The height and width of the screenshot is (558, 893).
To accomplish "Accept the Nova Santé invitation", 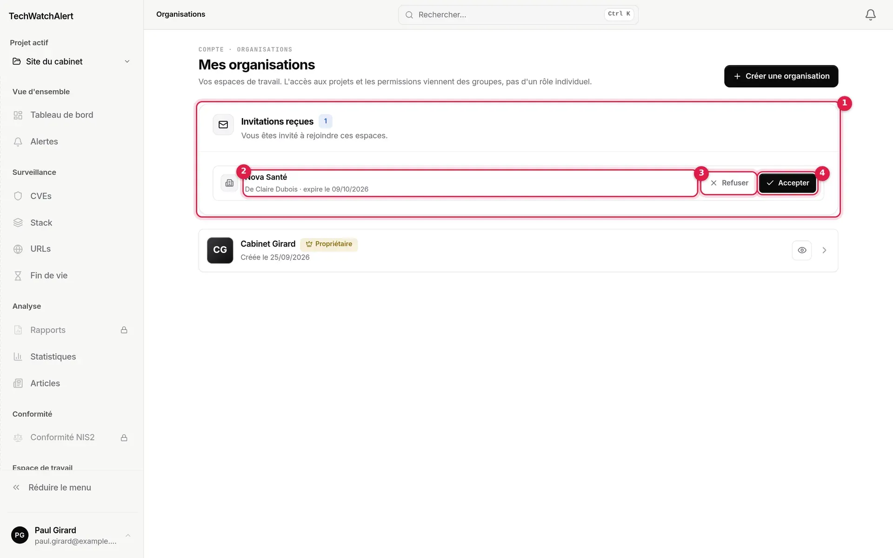I will (x=787, y=183).
